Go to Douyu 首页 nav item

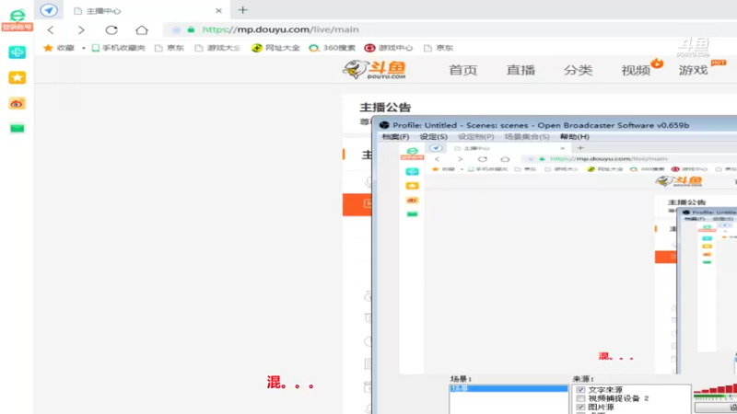(x=462, y=70)
